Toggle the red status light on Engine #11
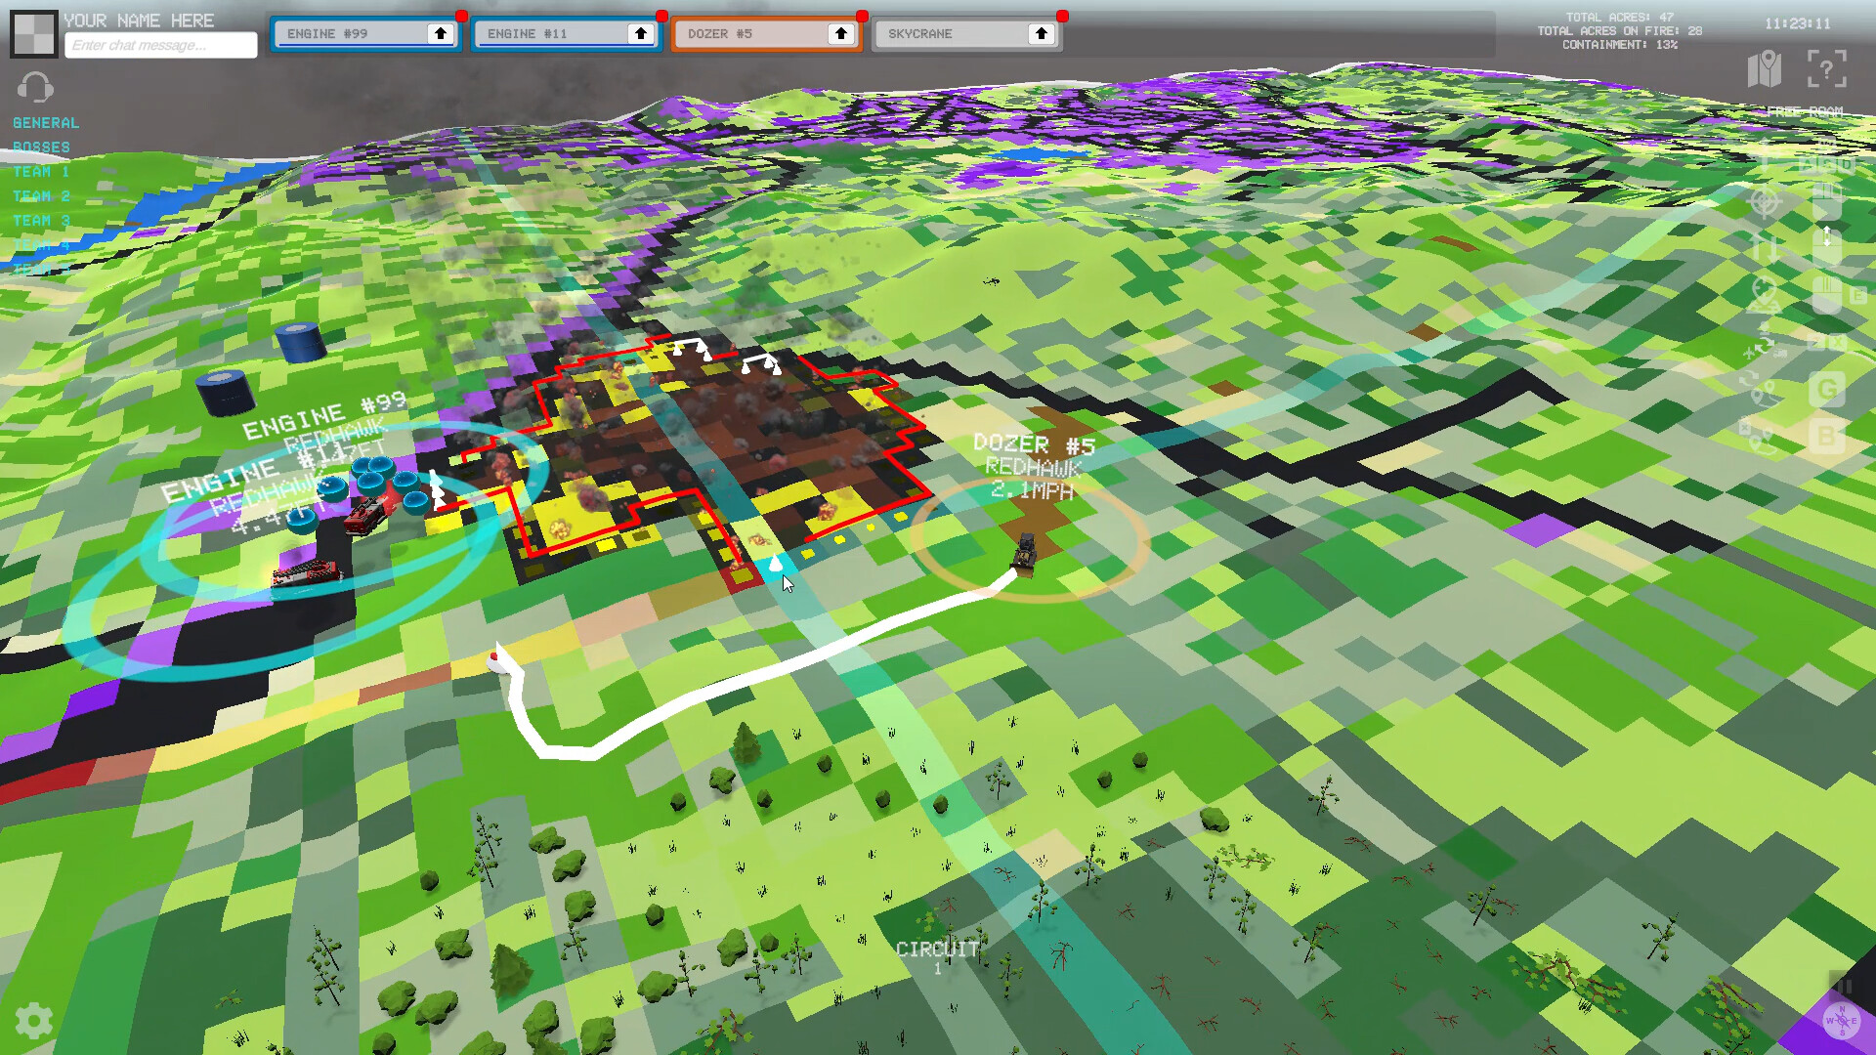 click(663, 14)
